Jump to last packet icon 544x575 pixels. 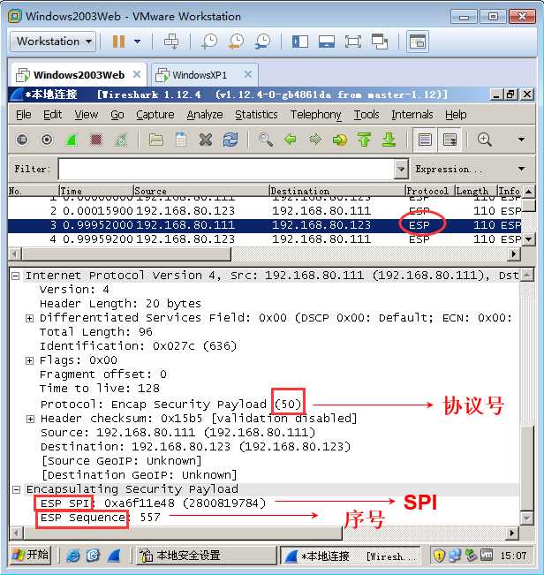click(x=389, y=140)
